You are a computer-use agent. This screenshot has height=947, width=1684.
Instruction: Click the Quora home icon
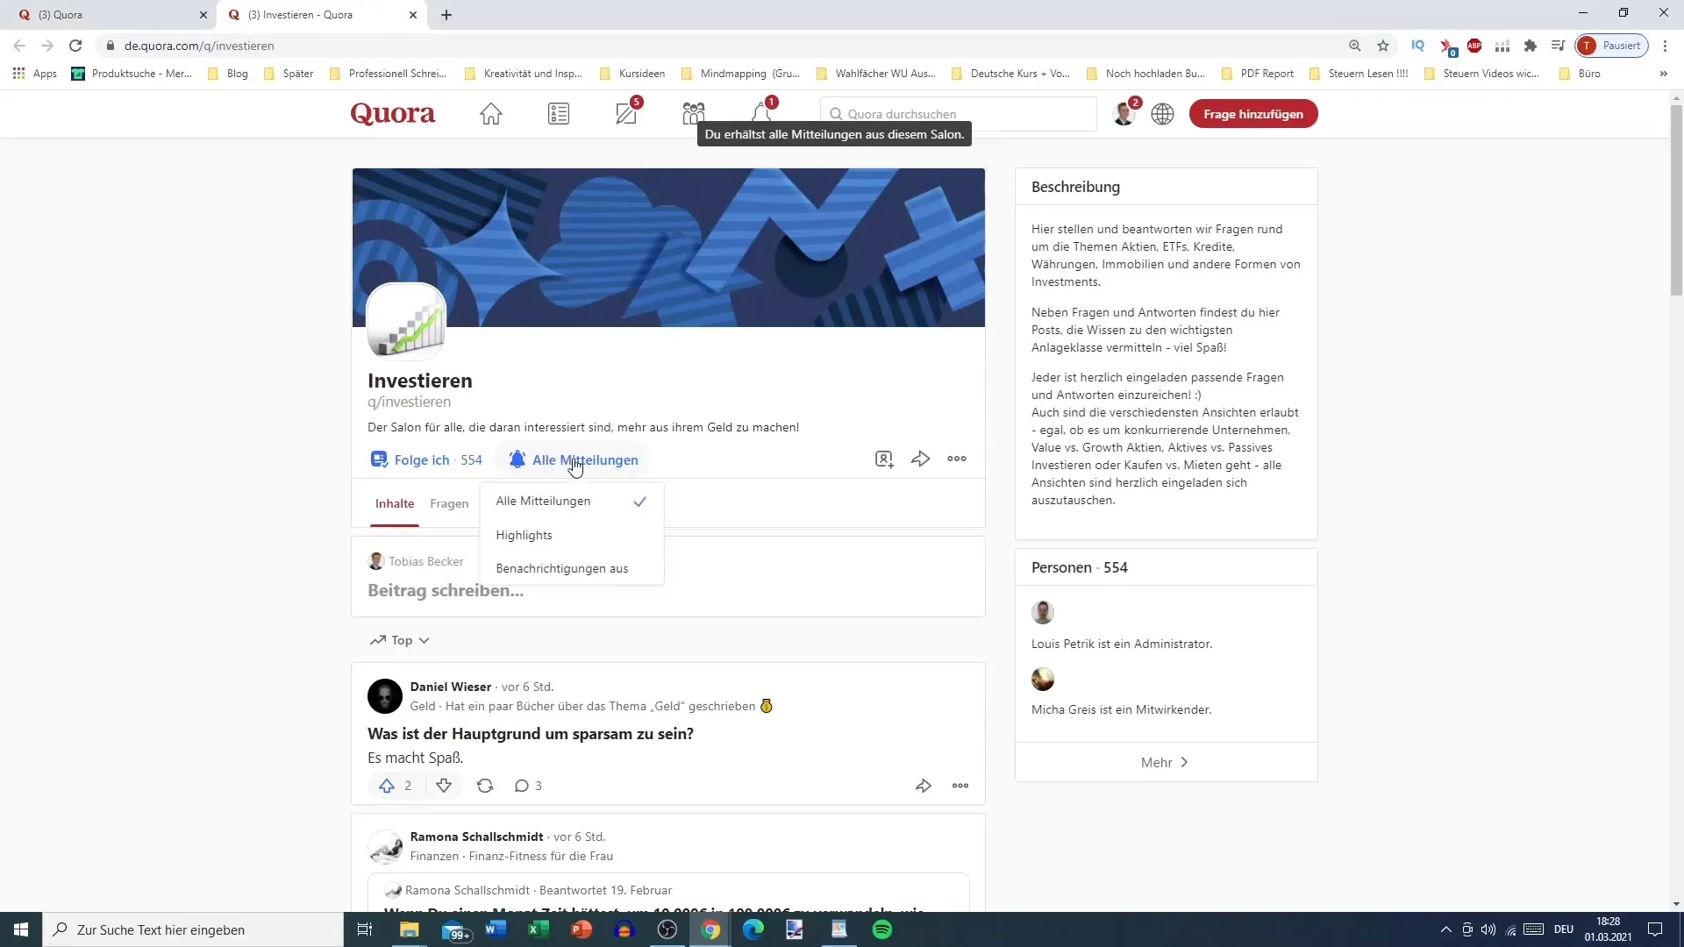(x=490, y=113)
